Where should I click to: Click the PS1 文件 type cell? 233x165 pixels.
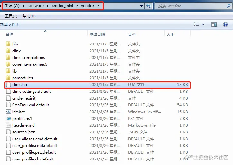point(136,119)
